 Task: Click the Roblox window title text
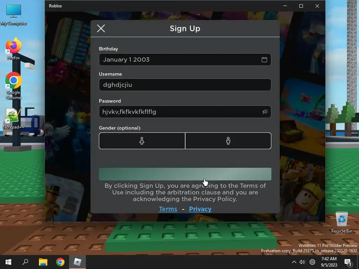pos(55,6)
